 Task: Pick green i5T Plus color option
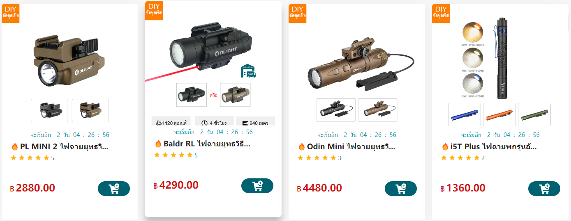pos(534,114)
